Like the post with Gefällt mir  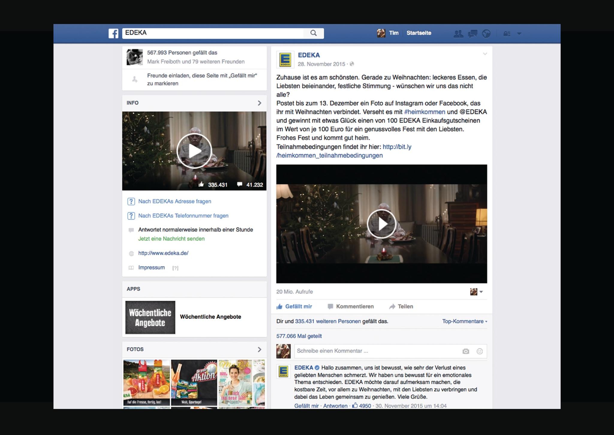tap(294, 306)
